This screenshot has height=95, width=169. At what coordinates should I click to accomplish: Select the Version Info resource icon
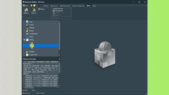27,55
